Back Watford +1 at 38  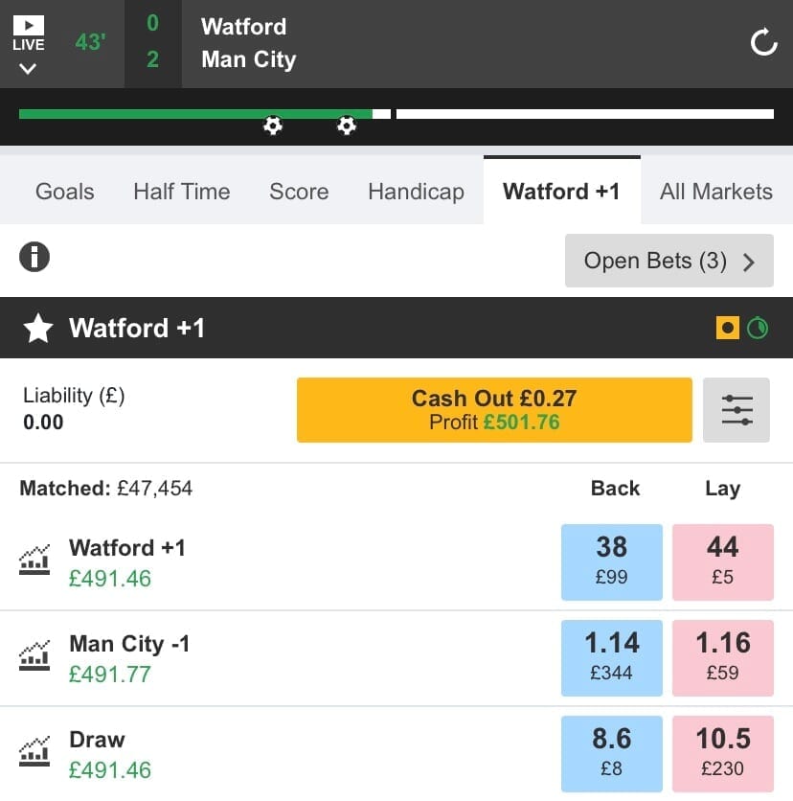(x=612, y=561)
